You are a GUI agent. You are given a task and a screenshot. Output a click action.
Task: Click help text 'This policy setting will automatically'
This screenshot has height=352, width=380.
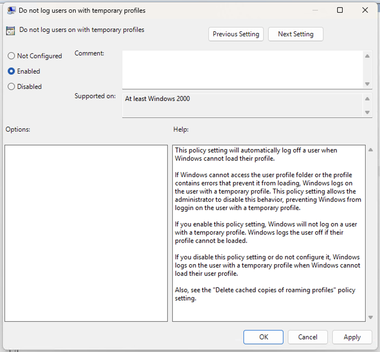(256, 154)
